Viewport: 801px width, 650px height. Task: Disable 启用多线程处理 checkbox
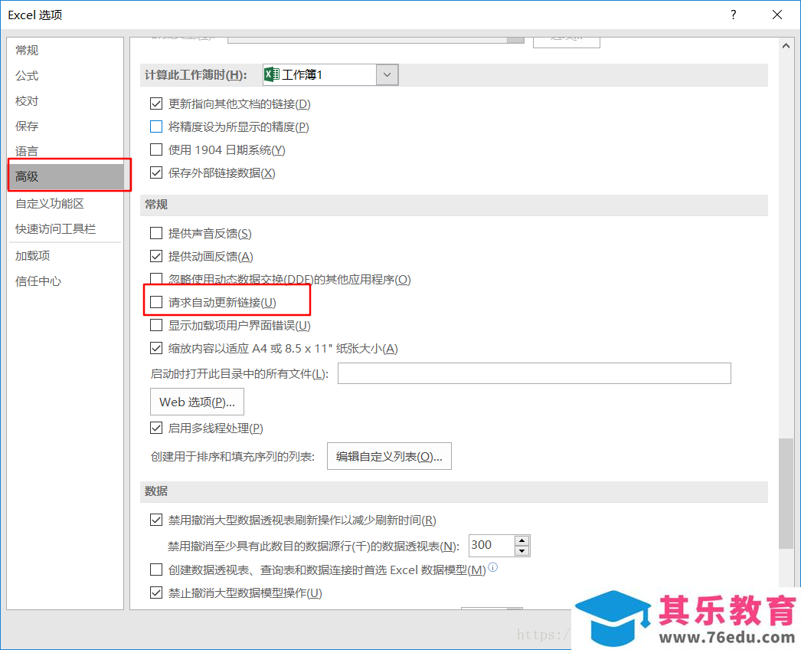point(156,428)
